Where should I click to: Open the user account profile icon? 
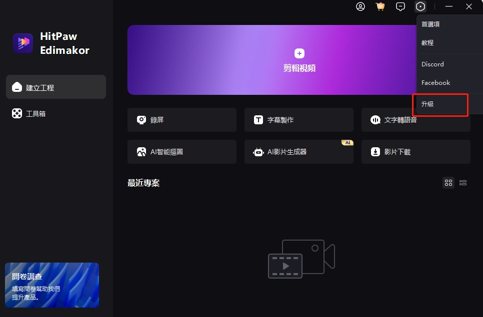[x=360, y=6]
